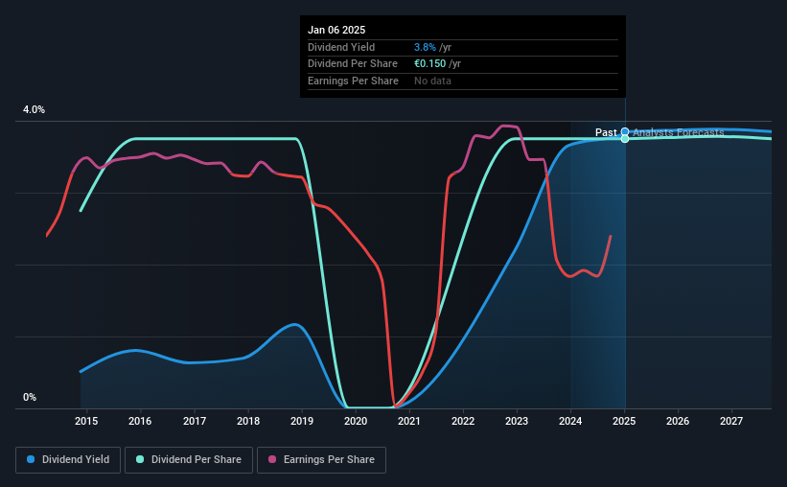
Task: Click the 2024 x-axis year label
Action: pyautogui.click(x=570, y=421)
